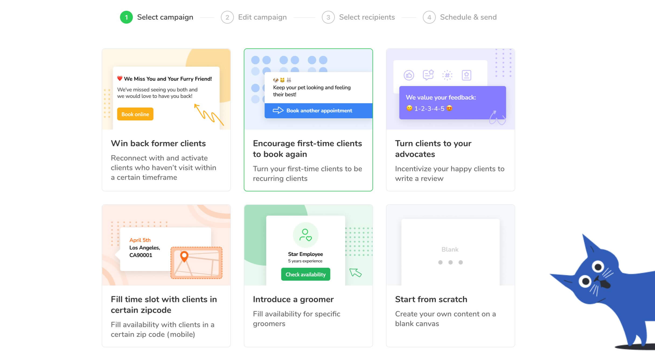Open the Start from scratch card
This screenshot has width=655, height=357.
pyautogui.click(x=450, y=273)
